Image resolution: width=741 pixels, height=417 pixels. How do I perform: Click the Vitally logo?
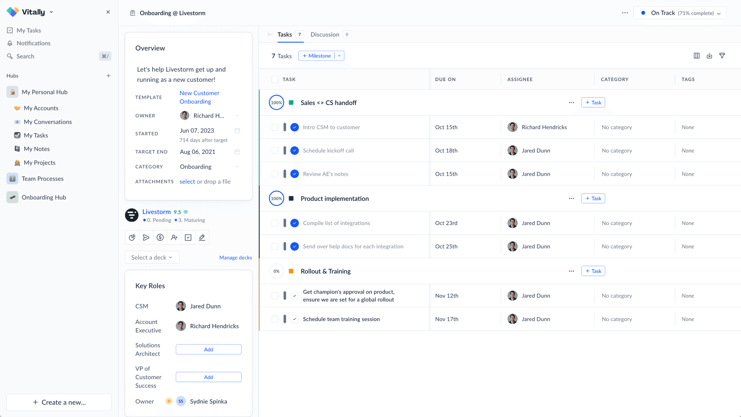(13, 12)
